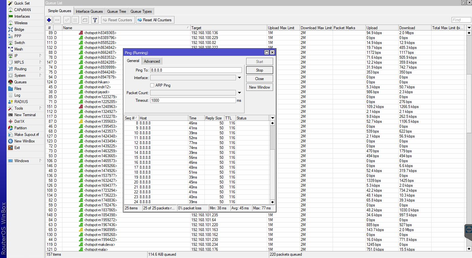Open Interfaces from sidebar
The height and width of the screenshot is (258, 472).
pyautogui.click(x=22, y=16)
